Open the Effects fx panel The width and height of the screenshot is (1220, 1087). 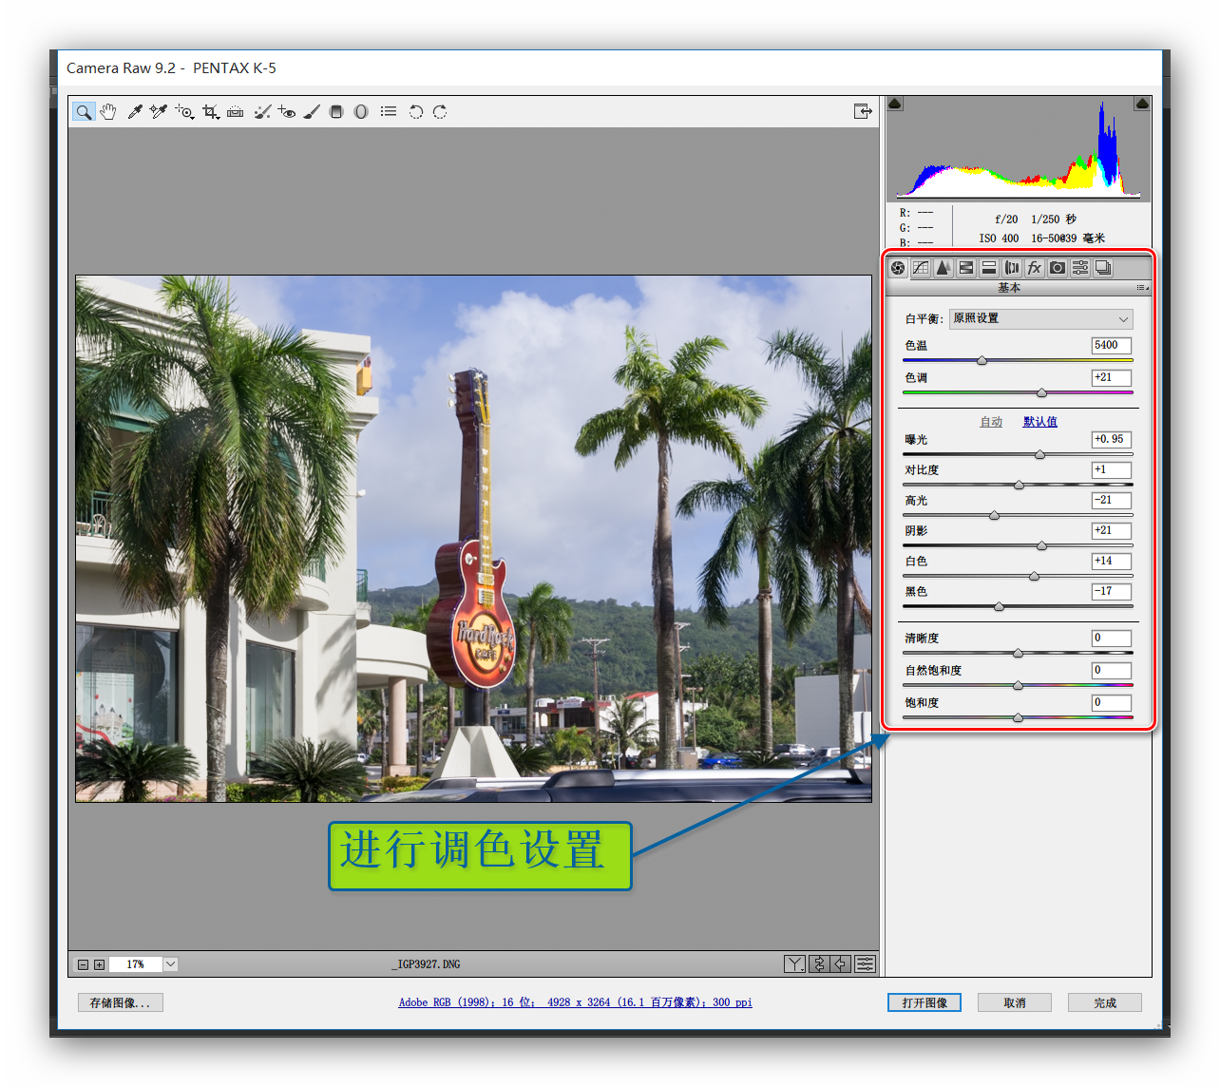coord(1034,267)
